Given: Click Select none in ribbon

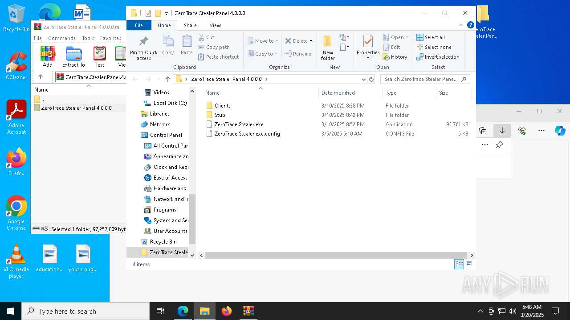Looking at the screenshot, I should (x=434, y=47).
